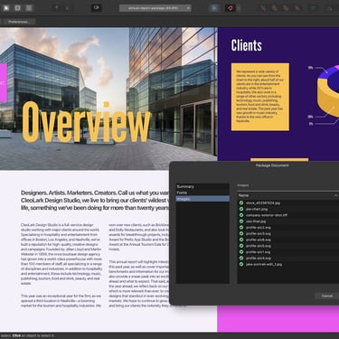Click the Cancel button in Package Document

pyautogui.click(x=327, y=296)
